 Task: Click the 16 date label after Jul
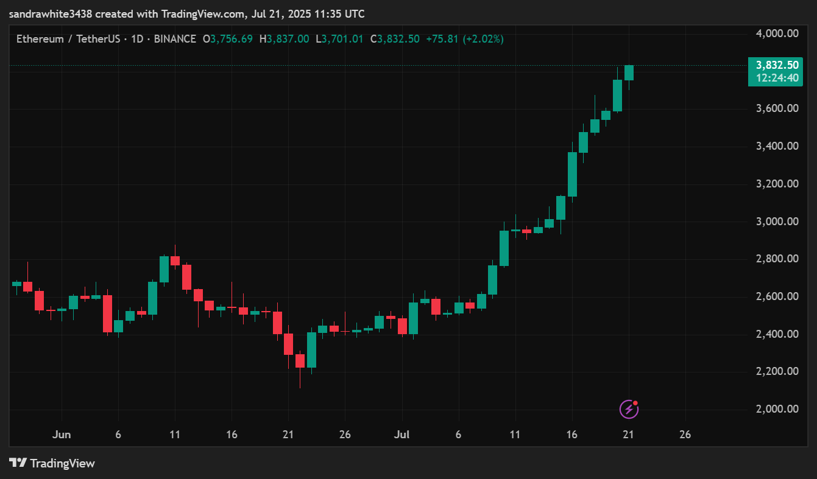tap(571, 435)
